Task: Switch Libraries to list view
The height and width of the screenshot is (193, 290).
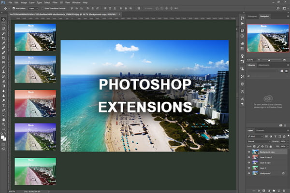Action: tap(286, 71)
